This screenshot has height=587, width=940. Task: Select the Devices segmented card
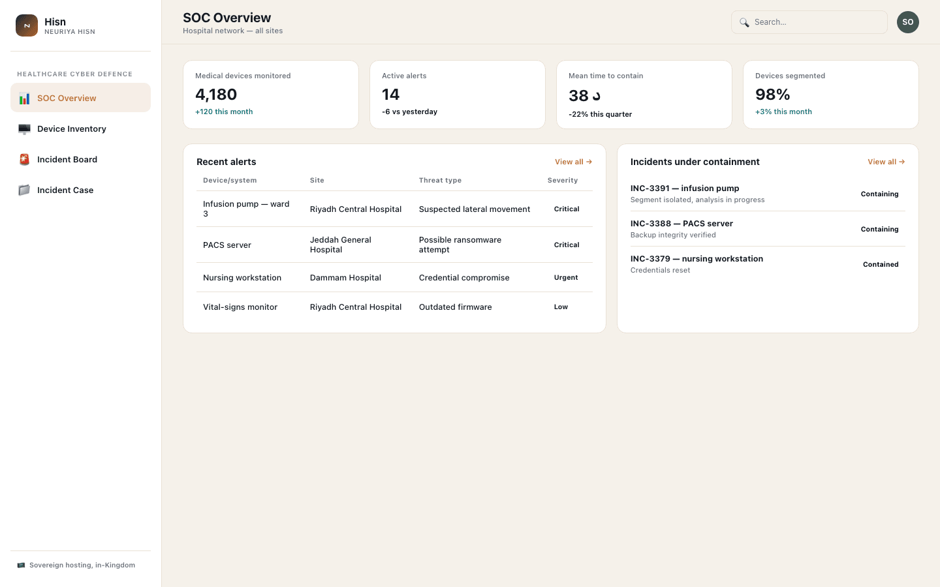(831, 95)
